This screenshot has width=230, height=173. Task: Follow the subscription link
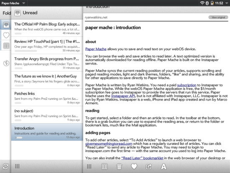click(x=187, y=85)
